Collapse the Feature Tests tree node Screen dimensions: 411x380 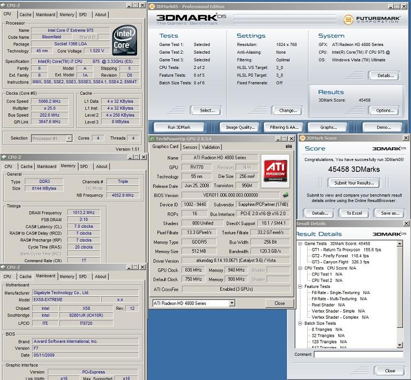[x=300, y=286]
